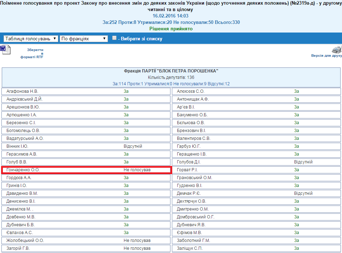Select the highlighted row for Гончаренко О.О.

86,170
